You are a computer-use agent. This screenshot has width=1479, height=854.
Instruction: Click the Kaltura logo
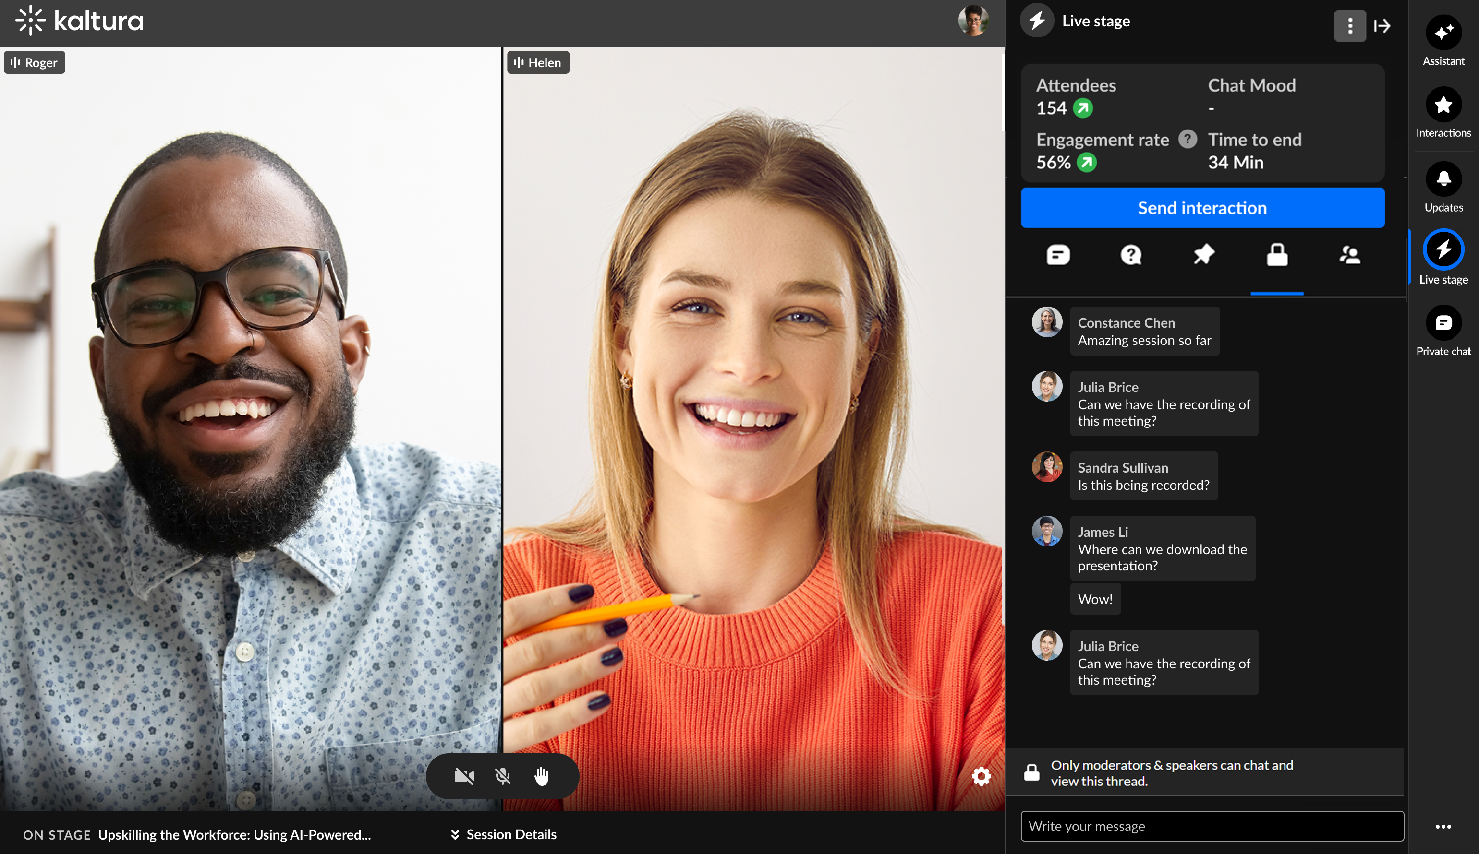(79, 21)
